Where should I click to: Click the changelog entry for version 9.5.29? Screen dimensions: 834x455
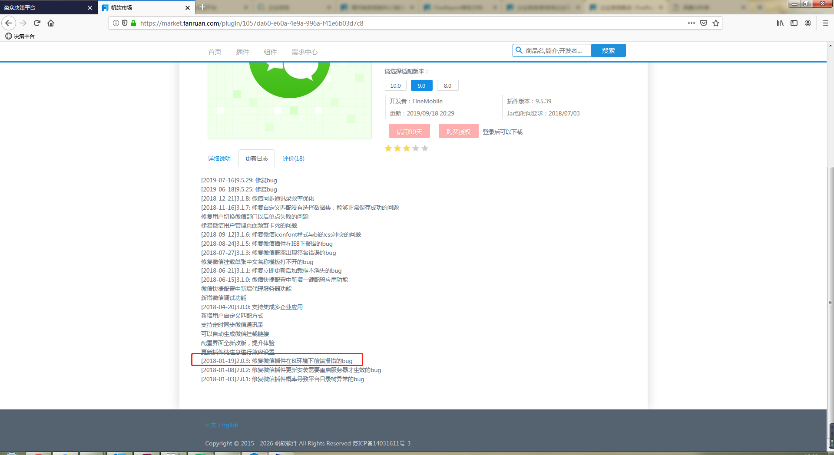(x=239, y=180)
